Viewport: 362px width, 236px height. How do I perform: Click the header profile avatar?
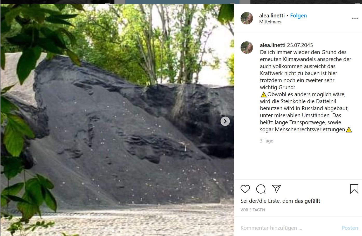pos(247,18)
